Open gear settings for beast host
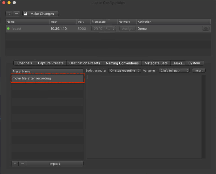Image resolution: width=216 pixels, height=174 pixels. pos(206,29)
